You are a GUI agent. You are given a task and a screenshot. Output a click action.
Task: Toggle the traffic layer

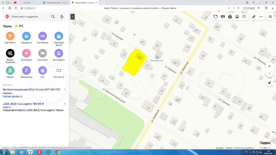216,17
